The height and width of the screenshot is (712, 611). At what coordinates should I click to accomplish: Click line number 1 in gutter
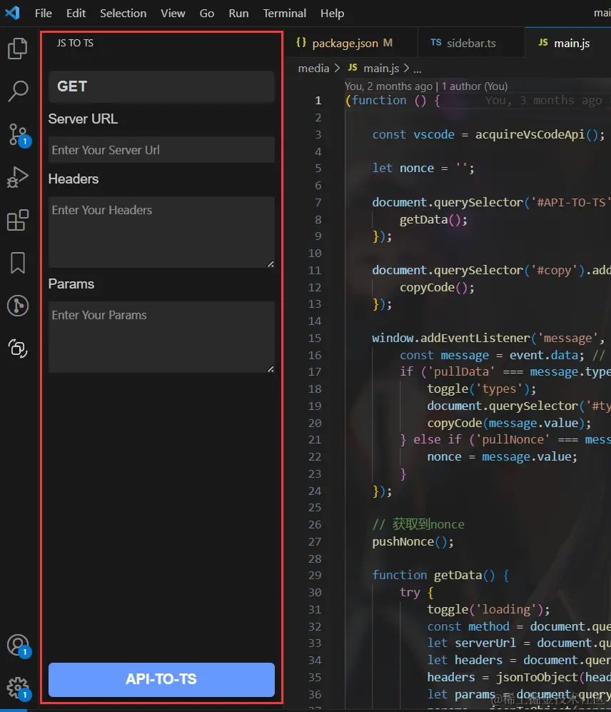318,101
